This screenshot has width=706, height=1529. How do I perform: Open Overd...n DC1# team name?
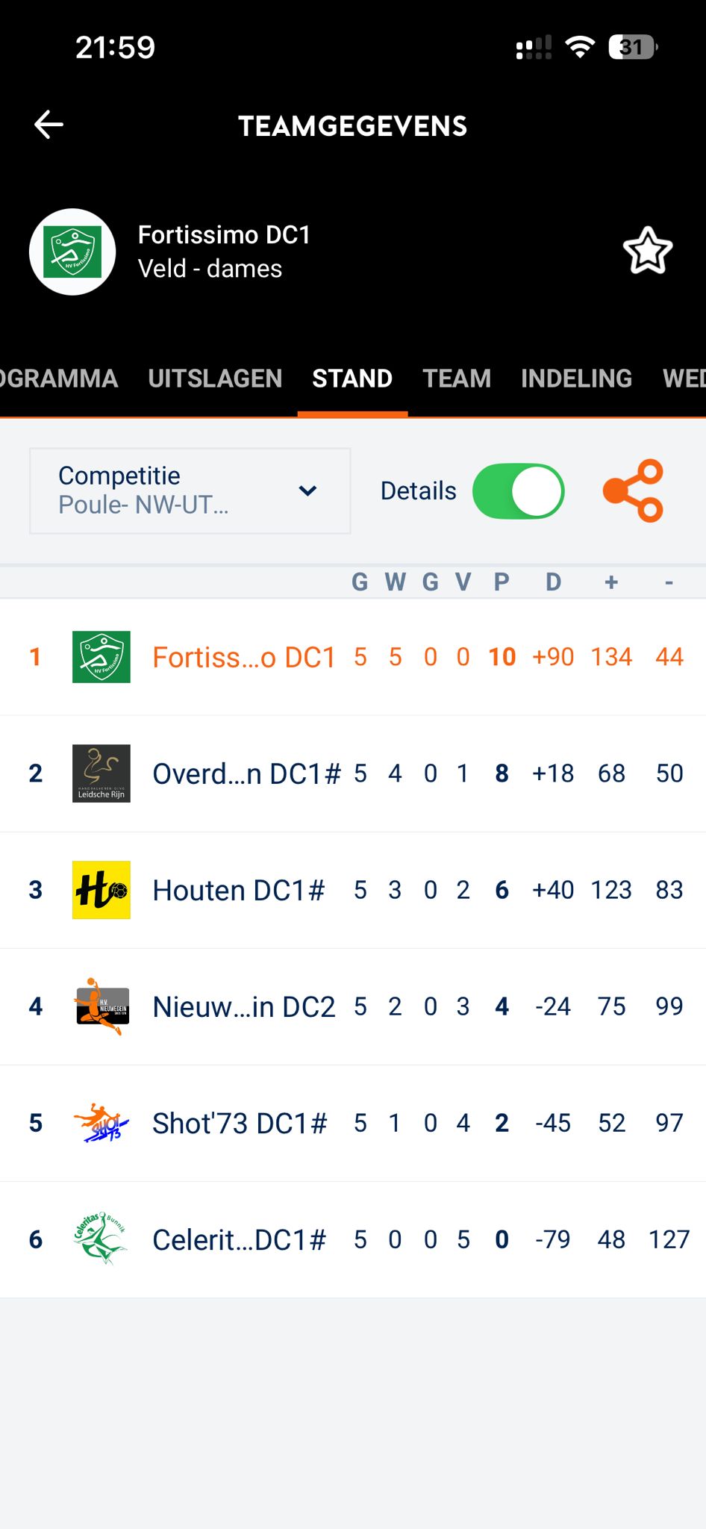pos(246,773)
